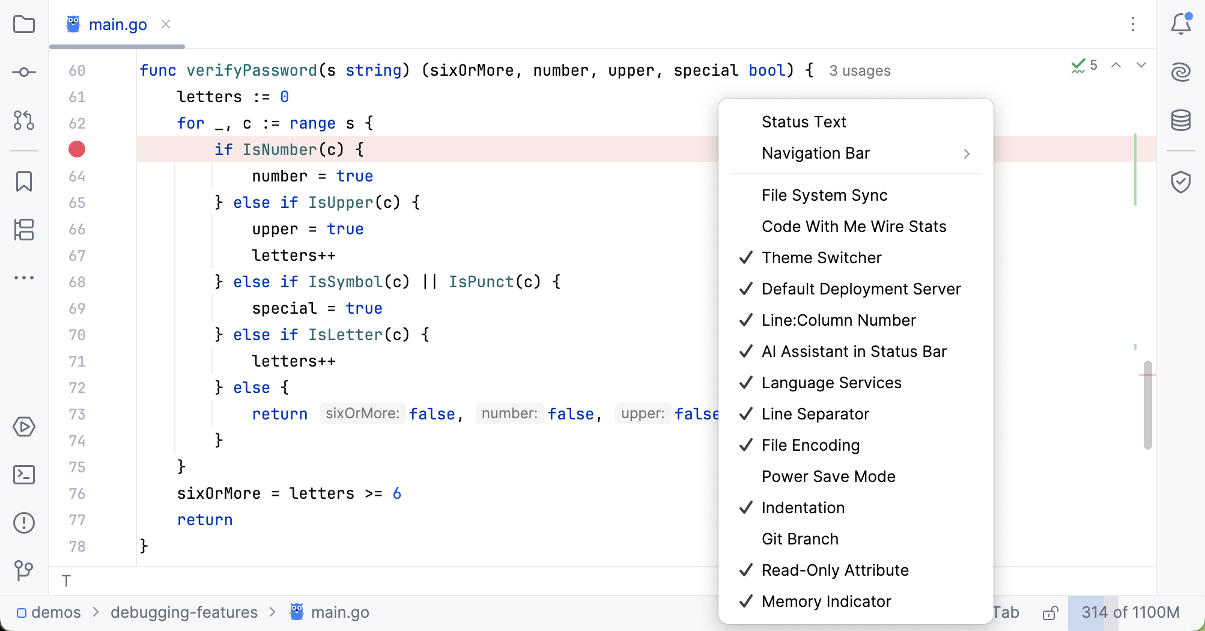
Task: Open editor tab options menu
Action: (1132, 25)
